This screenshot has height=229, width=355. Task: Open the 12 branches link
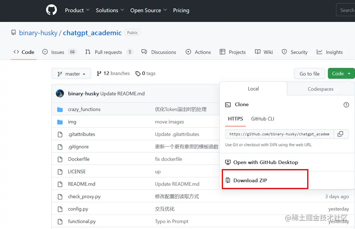(x=113, y=74)
